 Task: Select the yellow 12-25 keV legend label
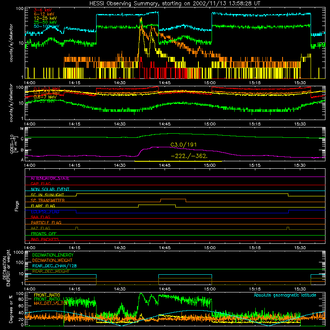pos(45,18)
